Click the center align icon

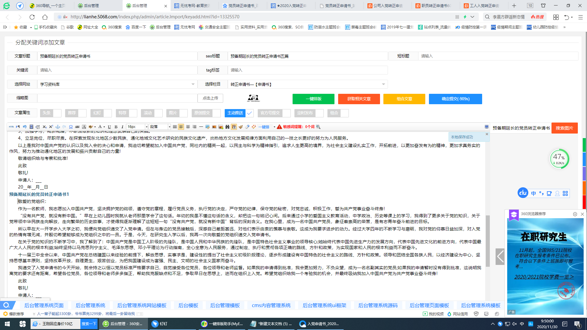[188, 127]
